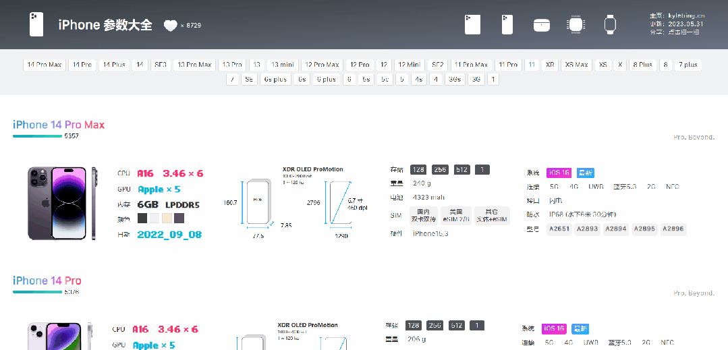The height and width of the screenshot is (350, 728).
Task: Go to the 13 mini model
Action: coord(283,65)
